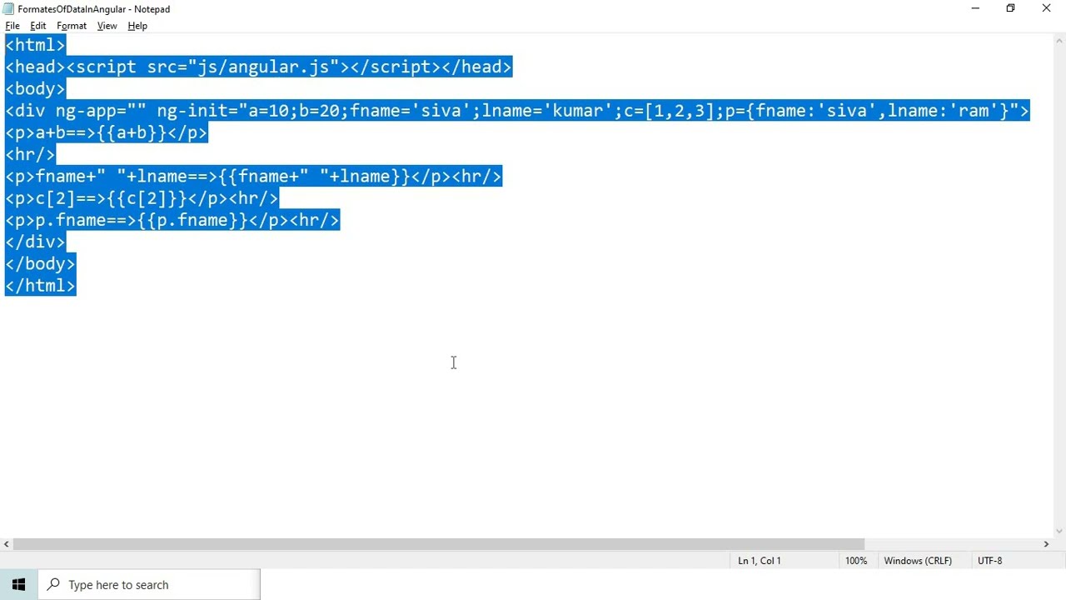Click the Notepad icon in title bar

(x=8, y=9)
